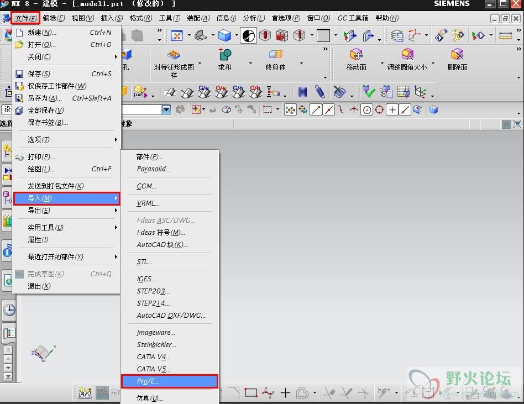Choose IGES... from the import submenu
524x404 pixels.
click(170, 279)
